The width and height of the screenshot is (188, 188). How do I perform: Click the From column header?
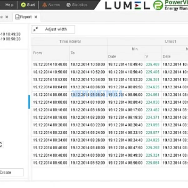click(38, 53)
